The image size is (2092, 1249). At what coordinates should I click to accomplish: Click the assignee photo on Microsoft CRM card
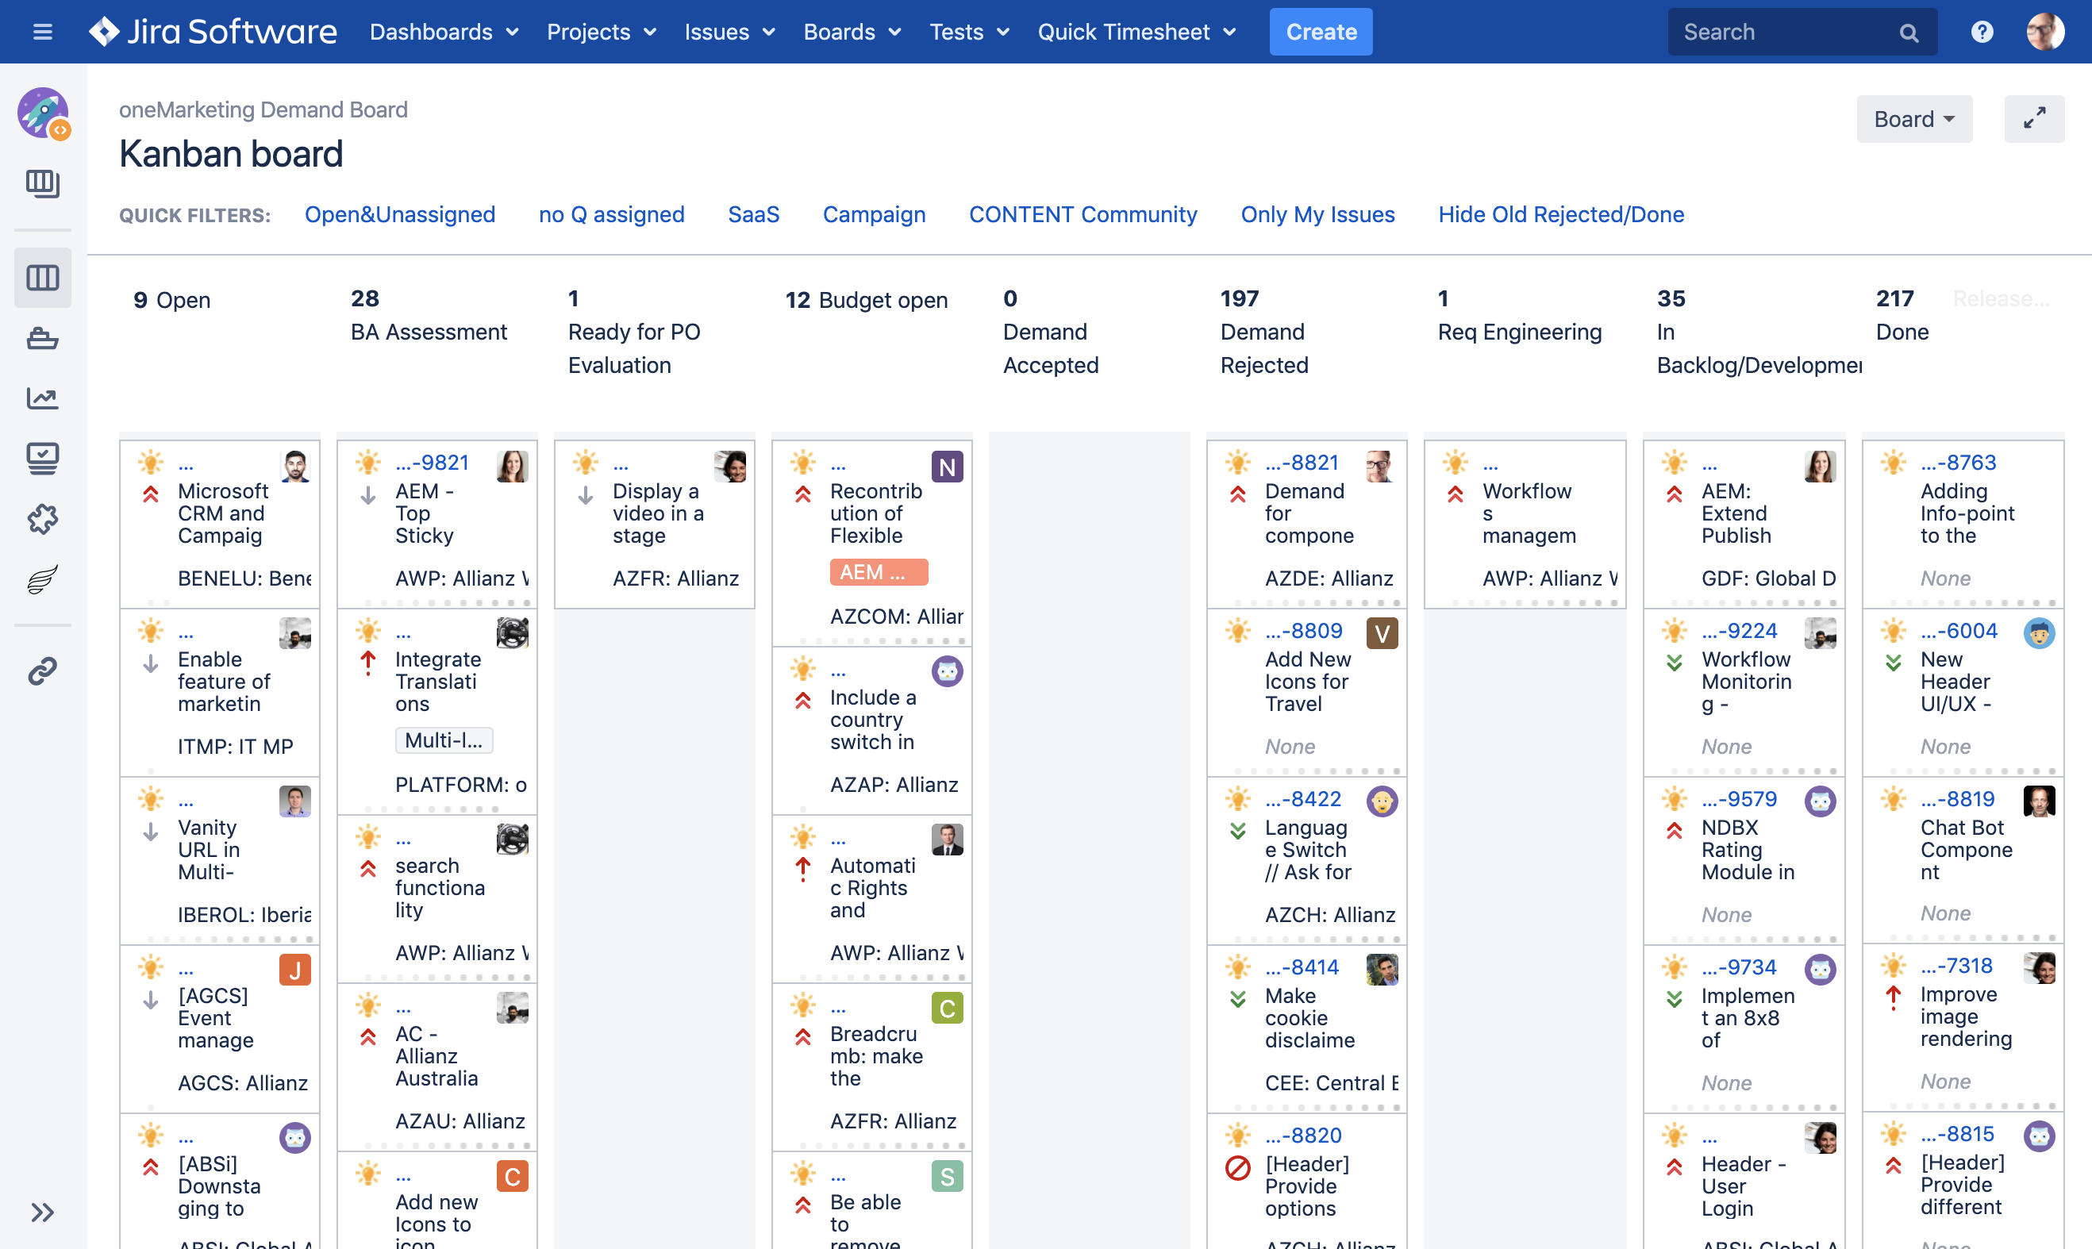click(294, 467)
